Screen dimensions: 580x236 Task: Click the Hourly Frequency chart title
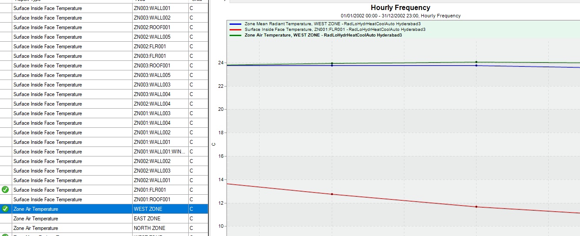(400, 7)
